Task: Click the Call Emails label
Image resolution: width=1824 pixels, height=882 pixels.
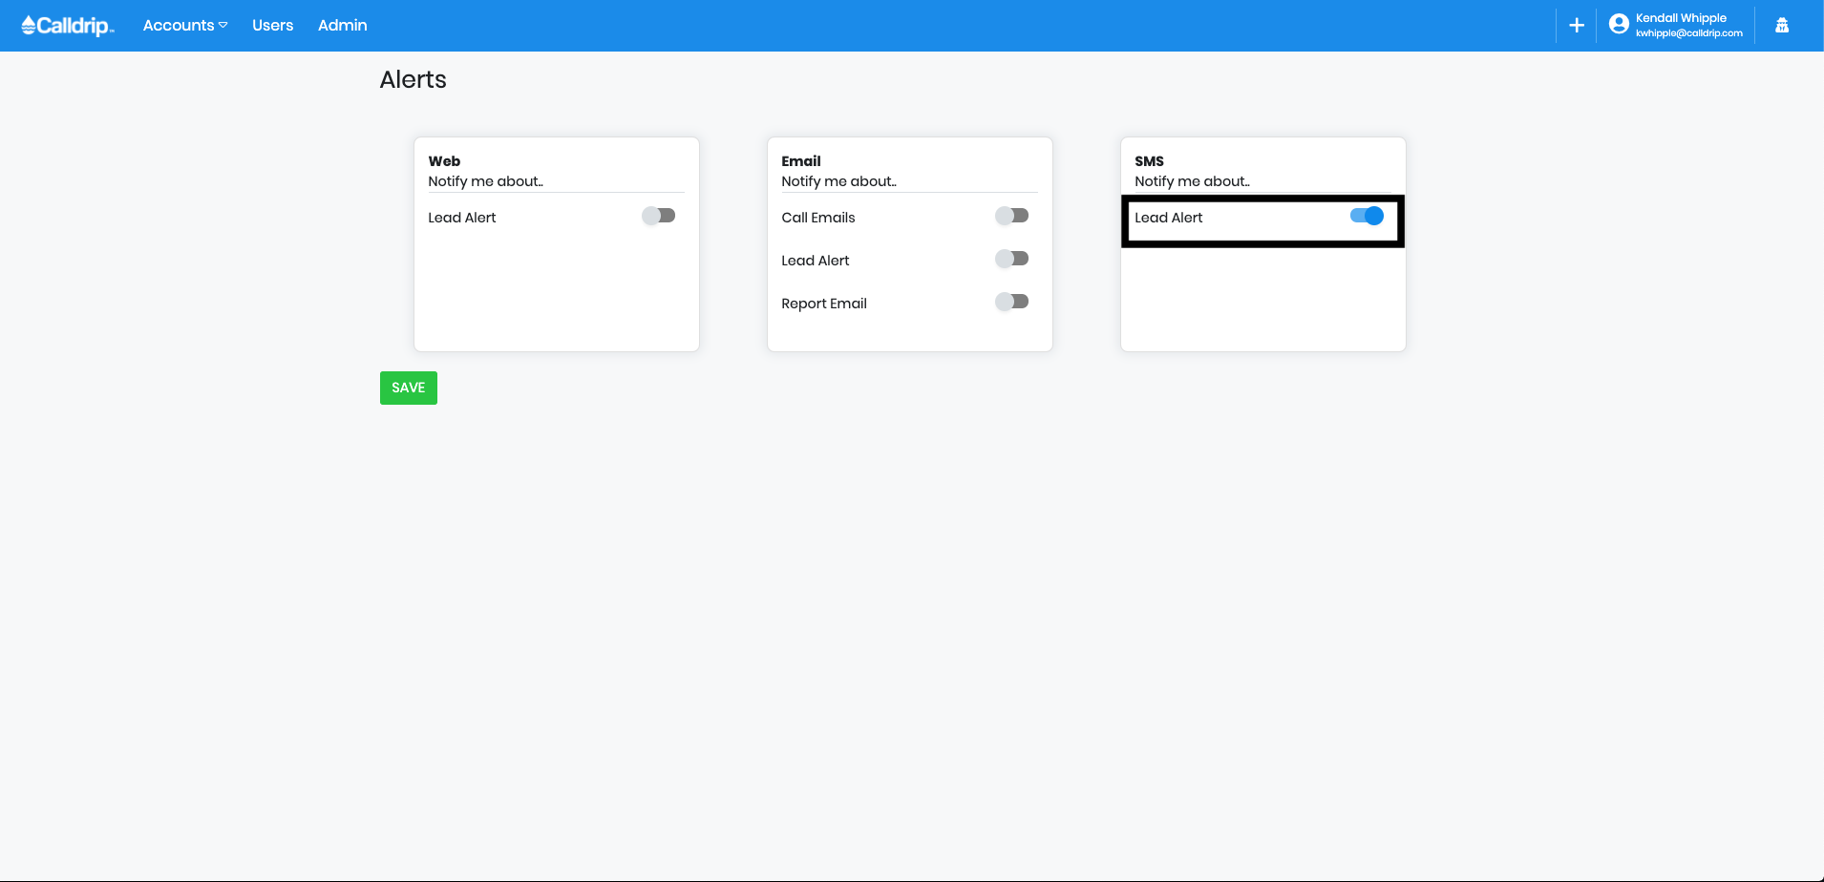Action: (x=818, y=218)
